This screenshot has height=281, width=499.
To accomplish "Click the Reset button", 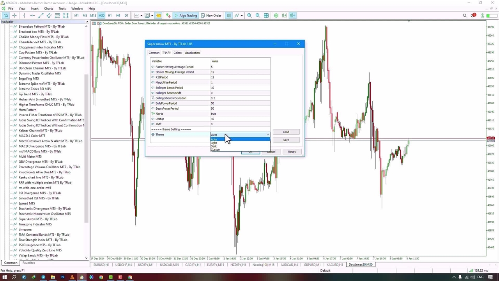I will tap(292, 152).
